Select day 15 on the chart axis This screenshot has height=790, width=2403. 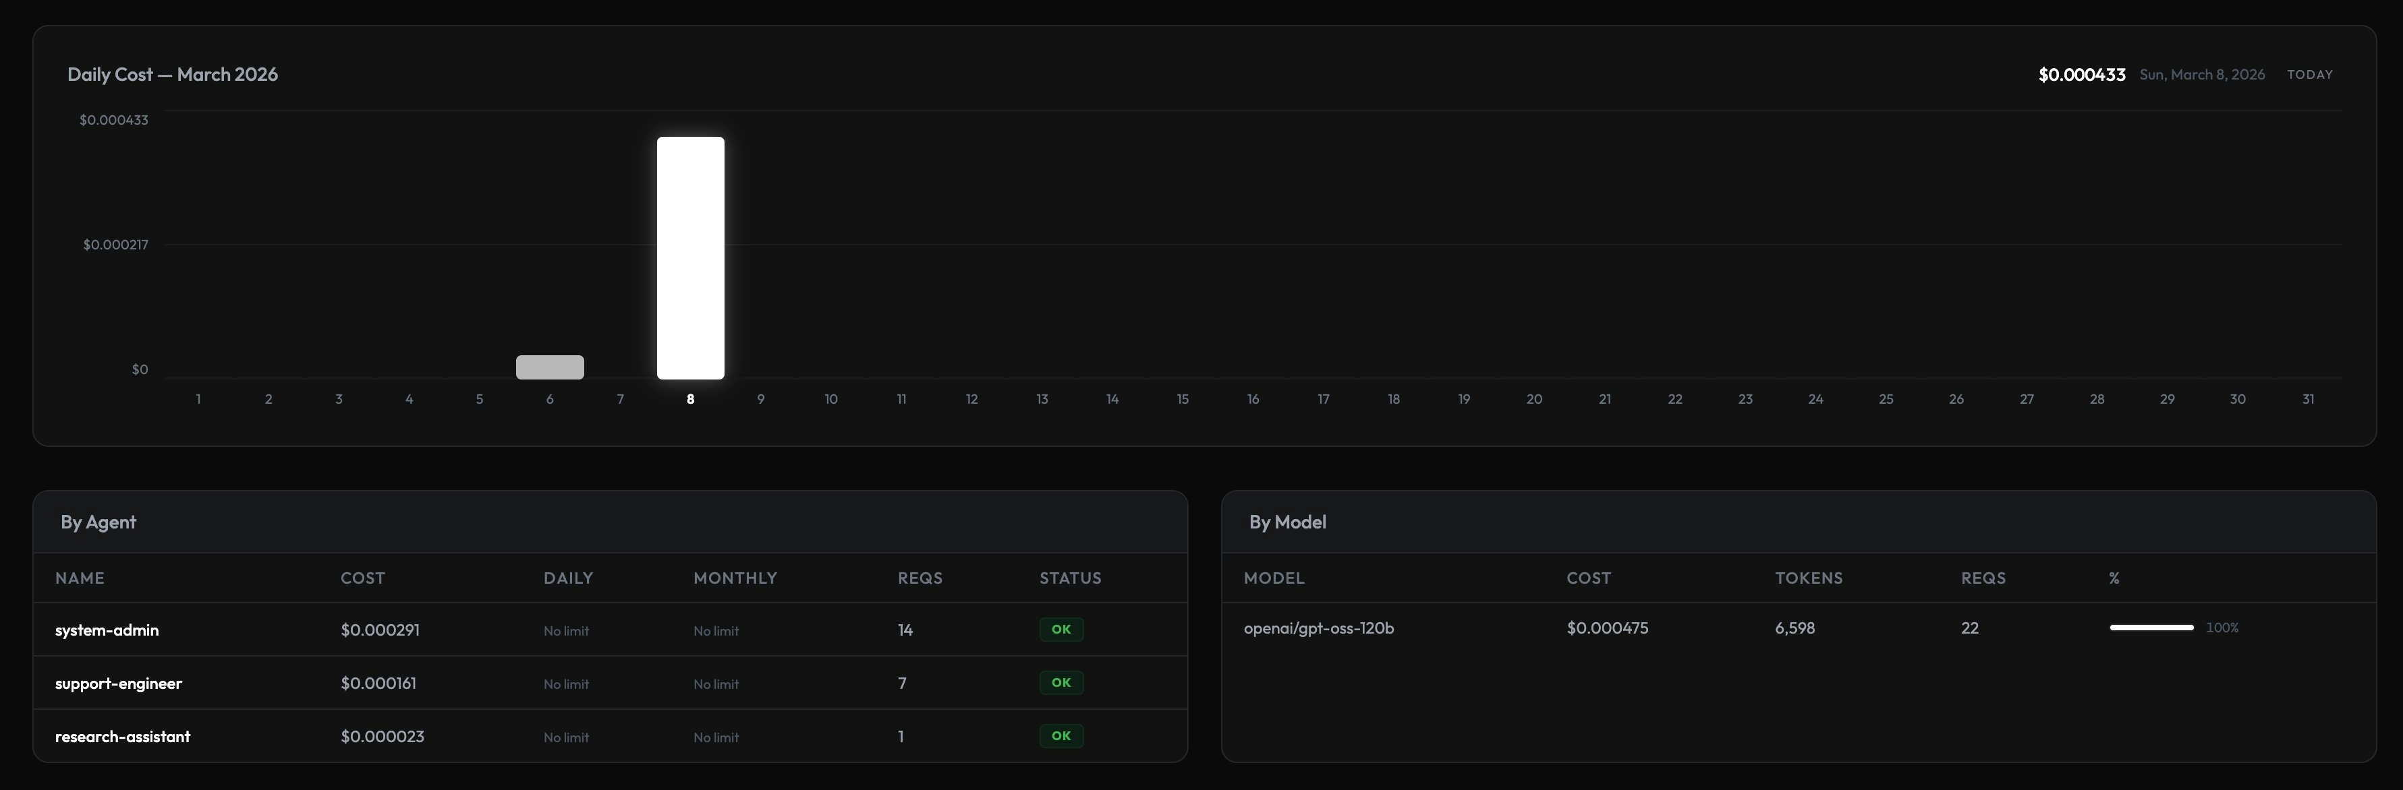tap(1182, 398)
